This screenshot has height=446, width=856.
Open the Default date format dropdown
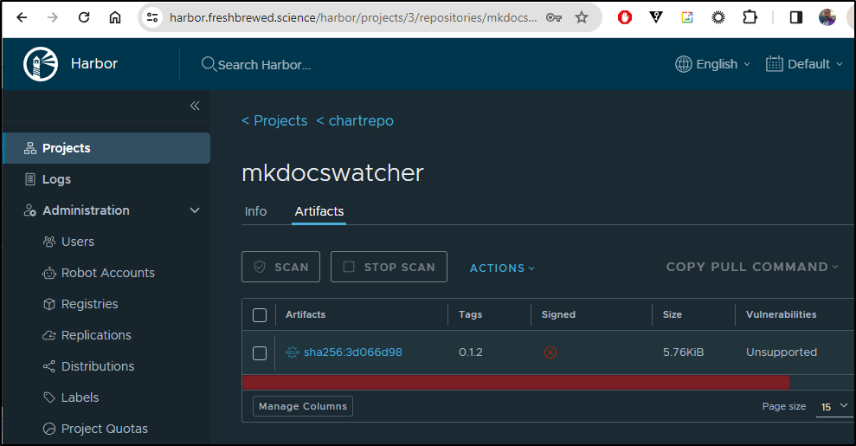tap(805, 64)
